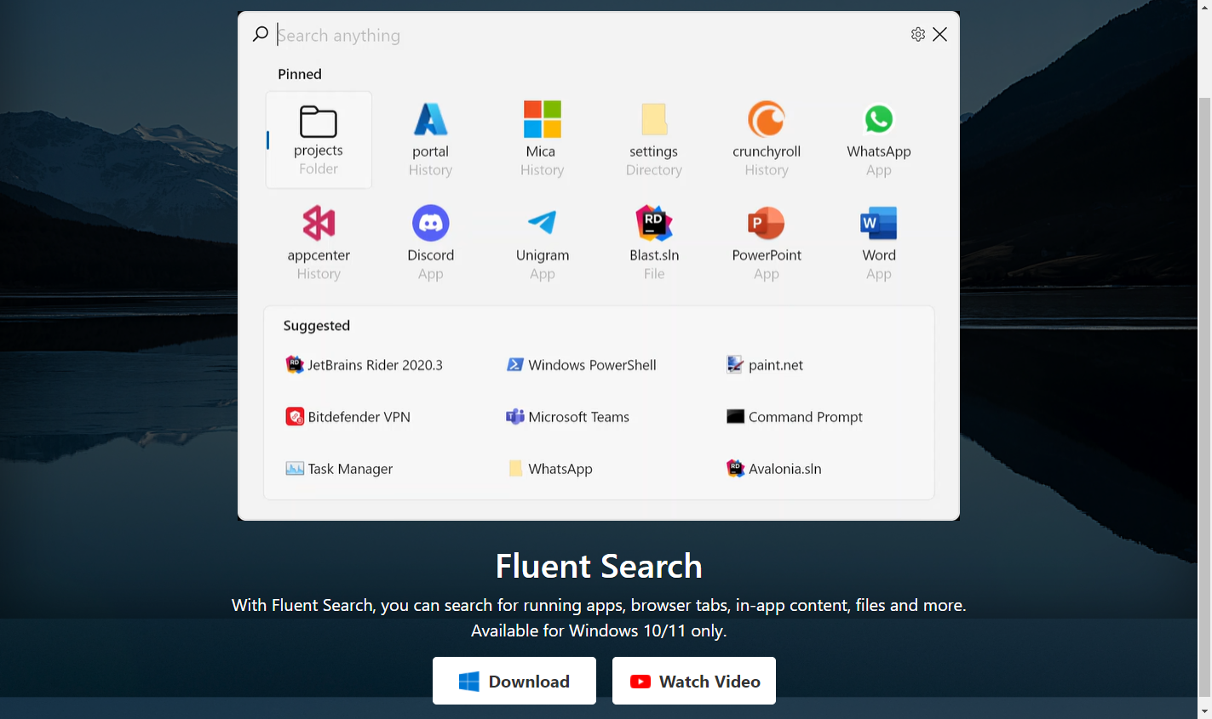The width and height of the screenshot is (1212, 719).
Task: Open settings gear in search window
Action: 918,34
